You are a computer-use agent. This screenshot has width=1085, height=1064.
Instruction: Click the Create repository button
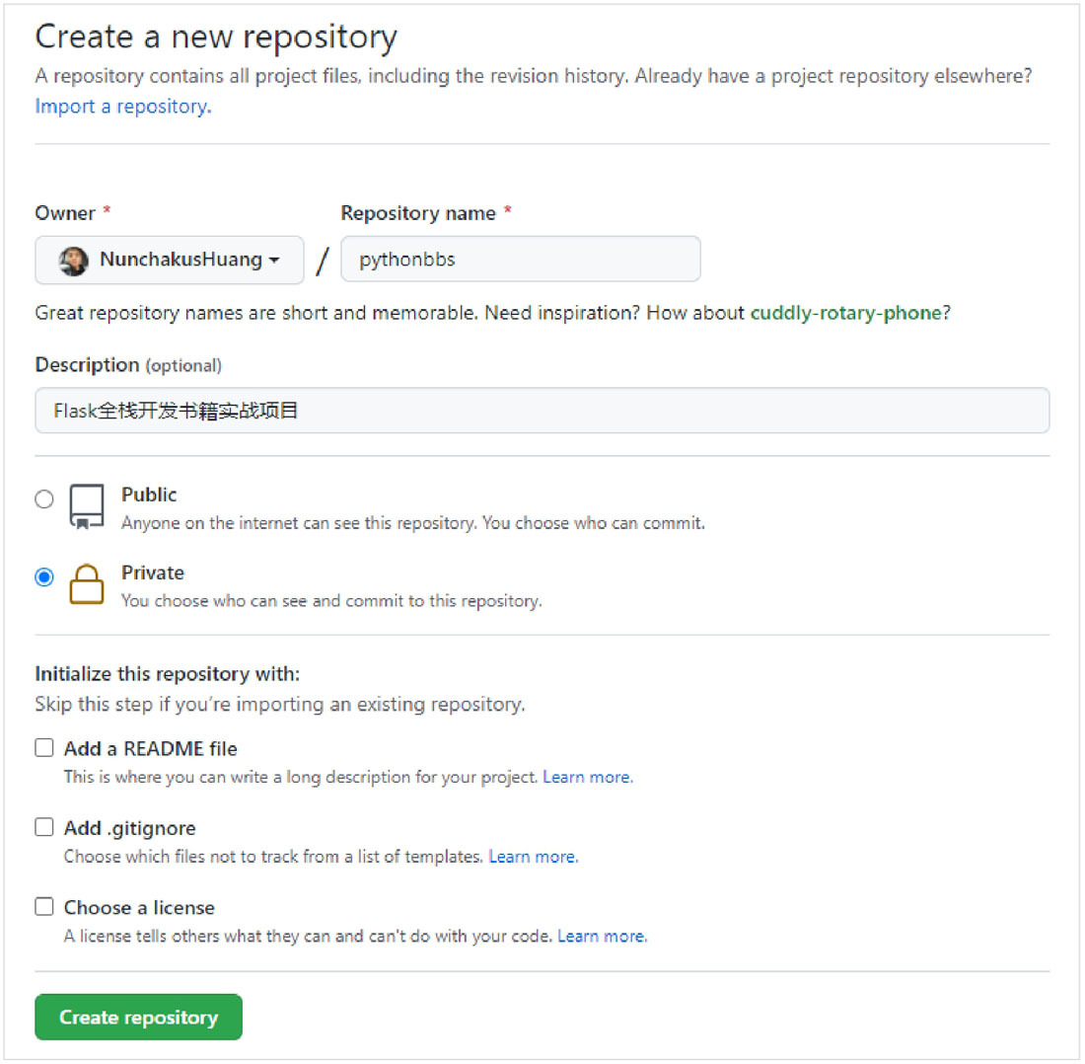pos(138,1017)
